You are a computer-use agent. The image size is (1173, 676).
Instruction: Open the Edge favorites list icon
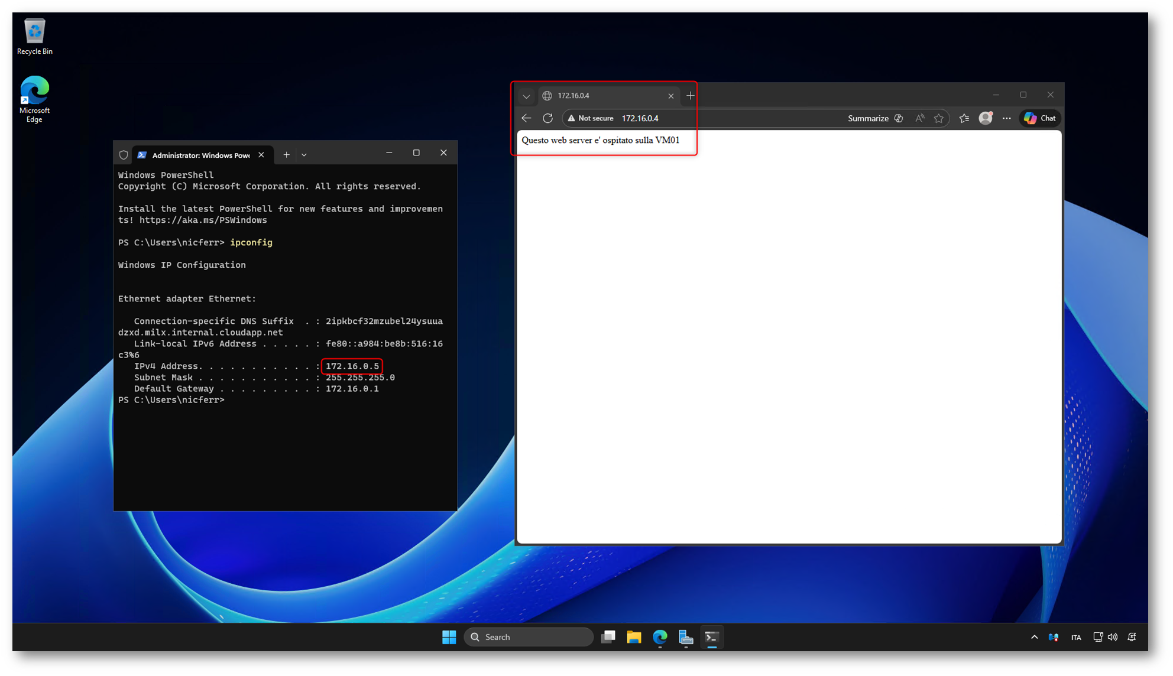964,118
